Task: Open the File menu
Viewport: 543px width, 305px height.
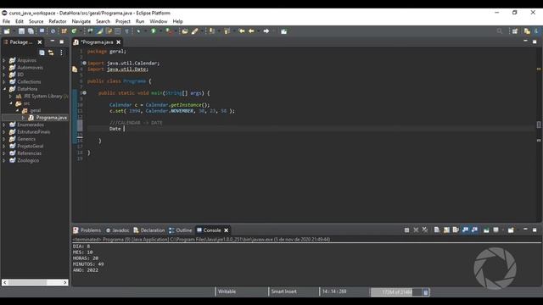Action: 6,21
